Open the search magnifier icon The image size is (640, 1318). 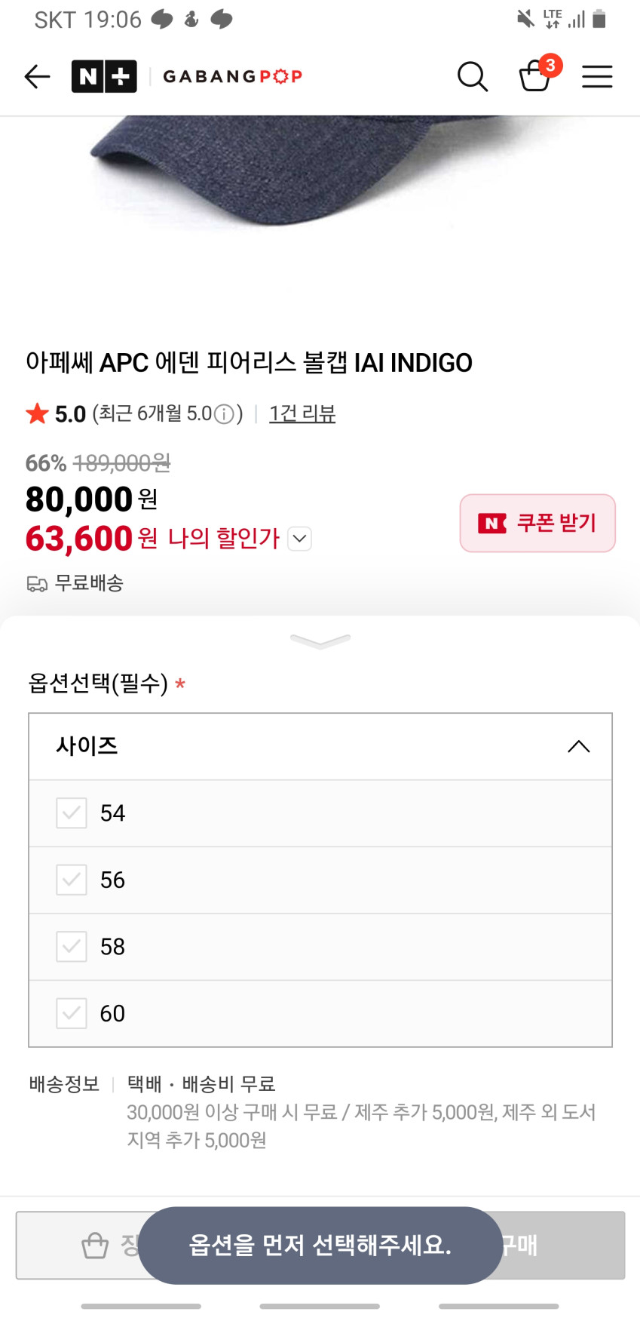(473, 76)
